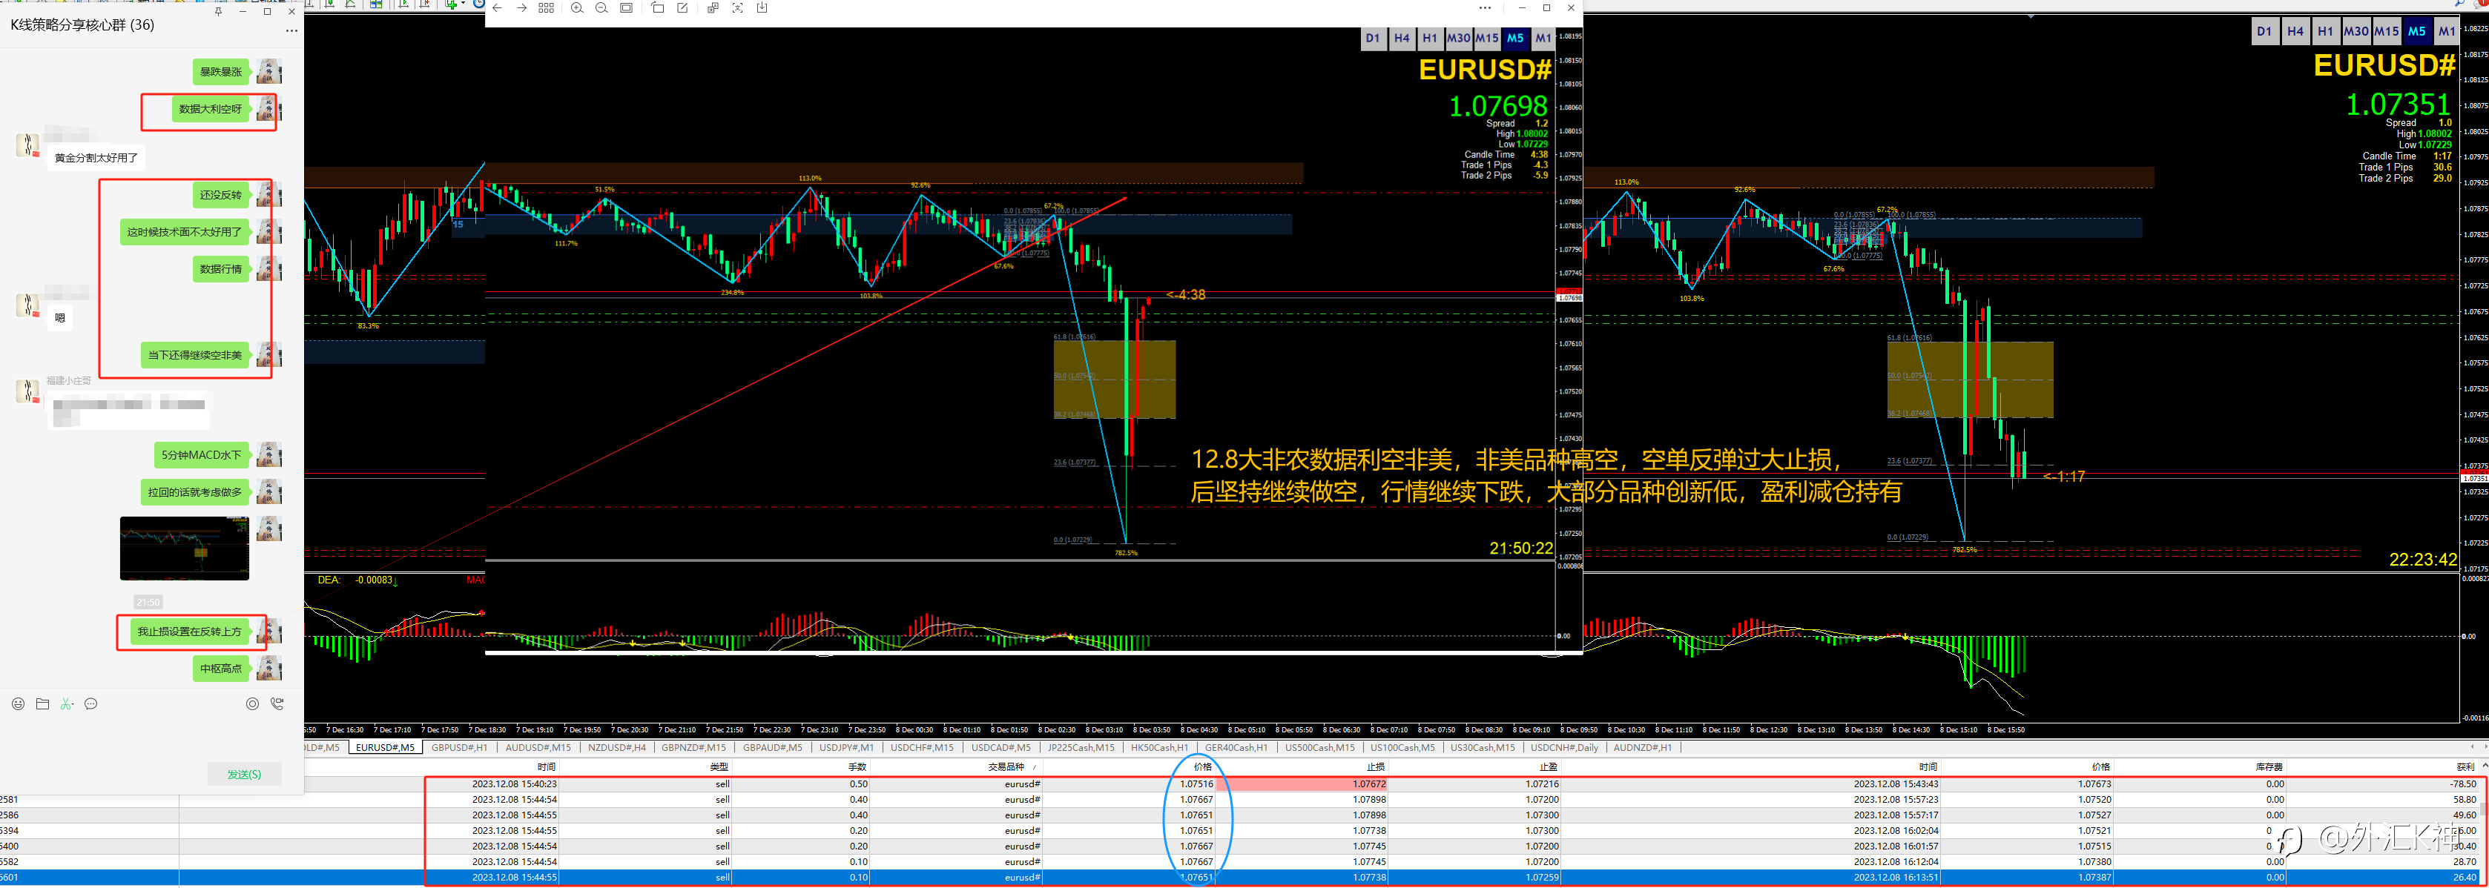Viewport: 2489px width, 888px height.
Task: Zoom out on the viewer image
Action: click(x=601, y=7)
